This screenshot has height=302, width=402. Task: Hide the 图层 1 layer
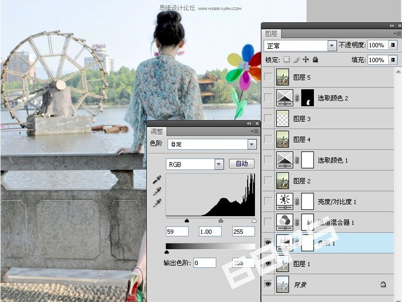pyautogui.click(x=268, y=263)
